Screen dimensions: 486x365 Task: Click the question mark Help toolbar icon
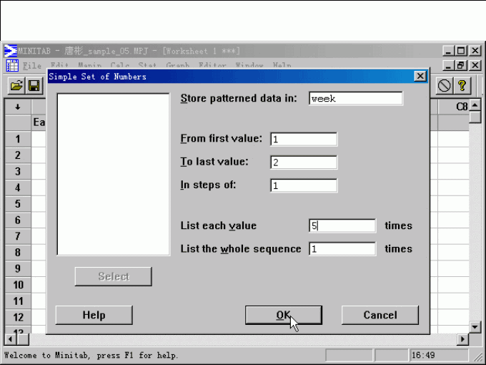click(462, 86)
